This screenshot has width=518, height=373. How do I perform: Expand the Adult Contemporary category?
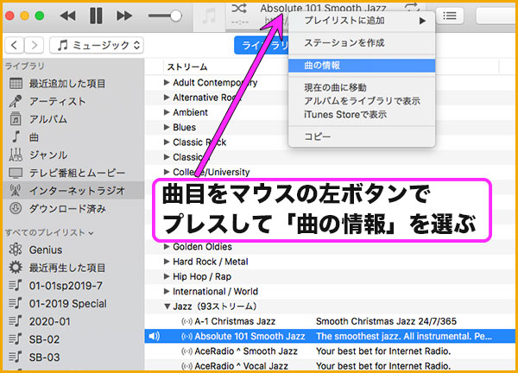pyautogui.click(x=167, y=82)
